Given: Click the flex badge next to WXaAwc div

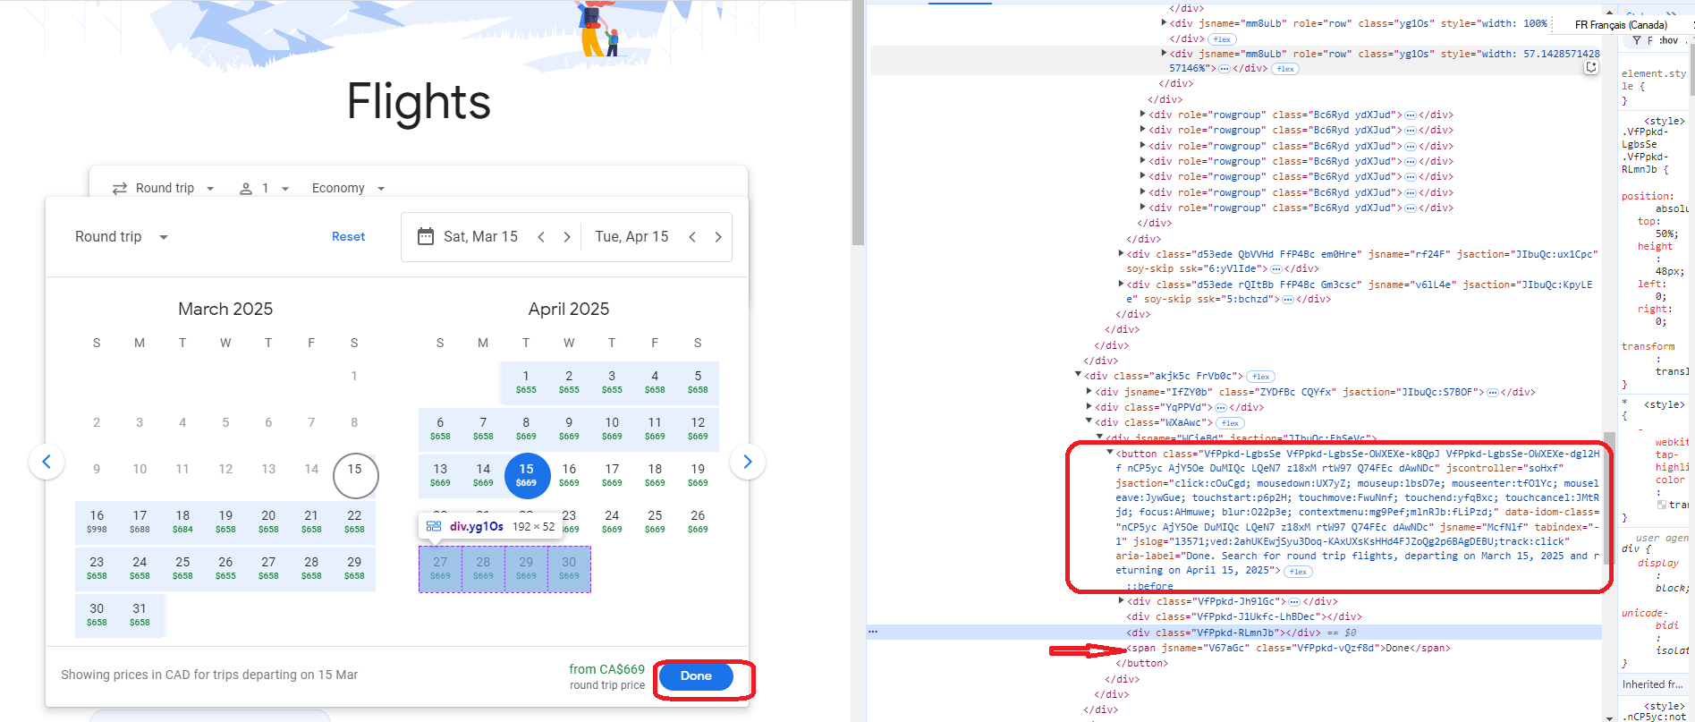Looking at the screenshot, I should (x=1231, y=423).
